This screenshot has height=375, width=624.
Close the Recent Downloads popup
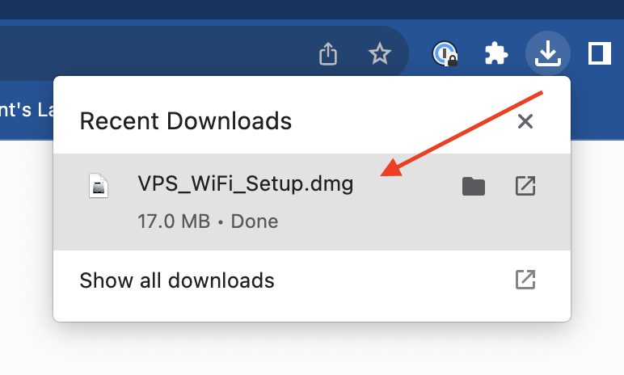click(525, 121)
